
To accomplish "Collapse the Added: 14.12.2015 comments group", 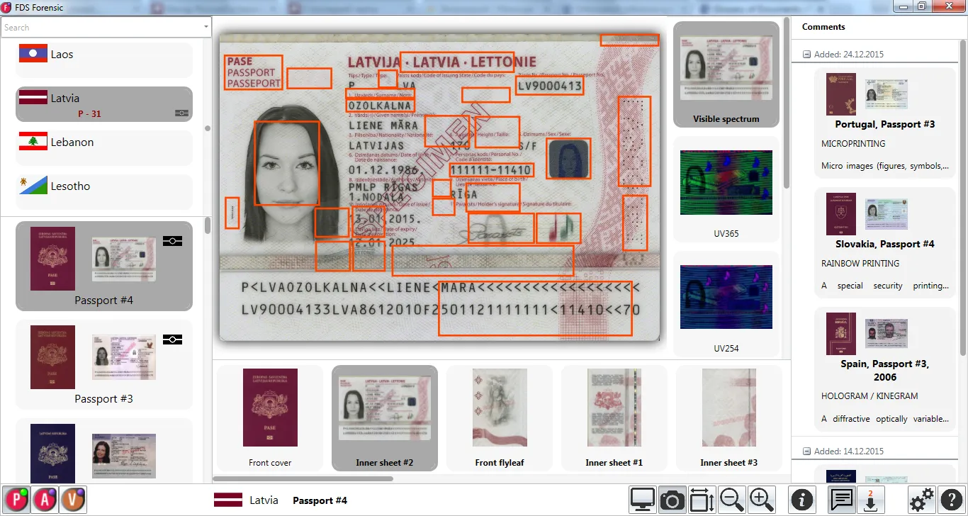I will (806, 451).
